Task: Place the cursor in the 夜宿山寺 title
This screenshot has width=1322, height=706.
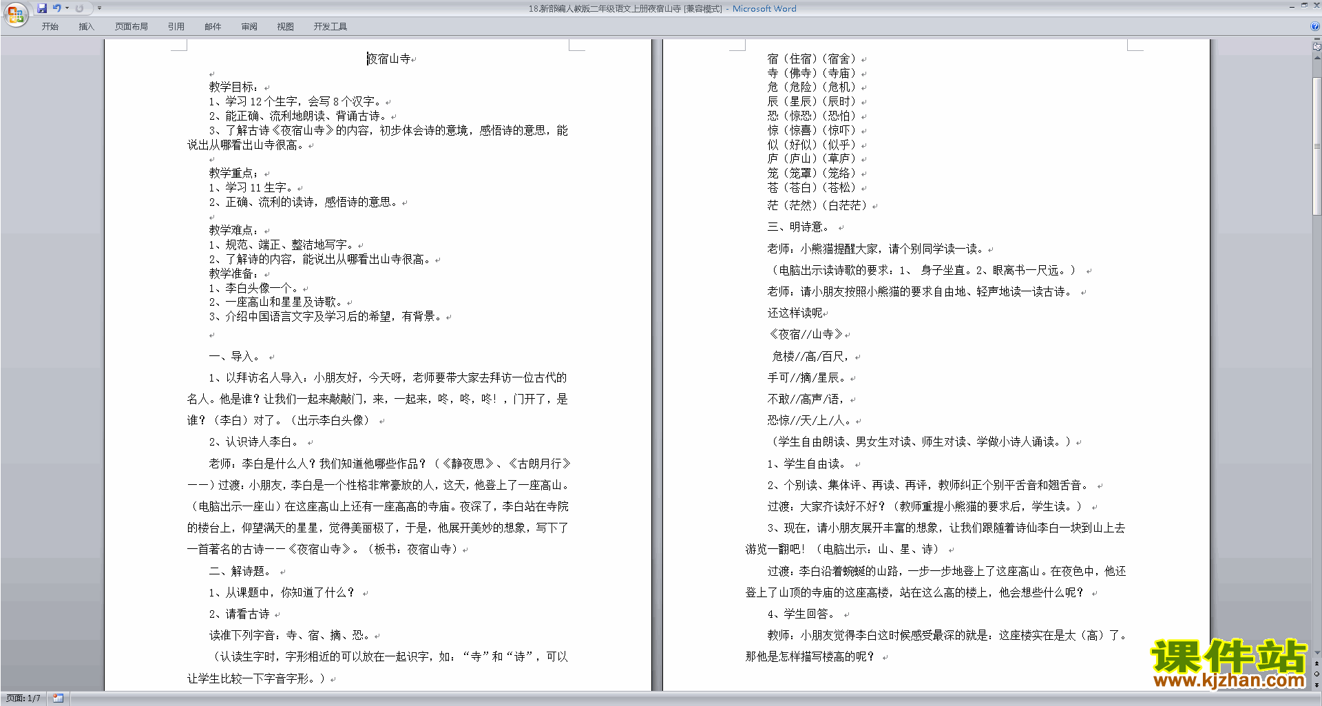Action: [389, 59]
